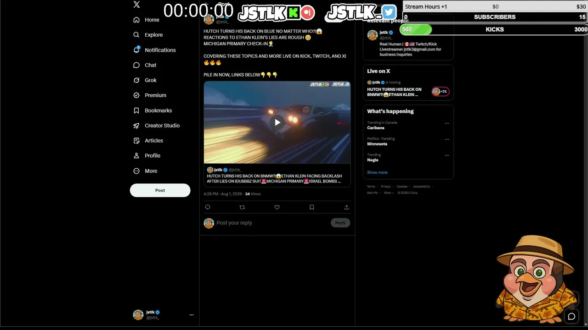Bookmark the post using the bookmark icon

coord(311,207)
